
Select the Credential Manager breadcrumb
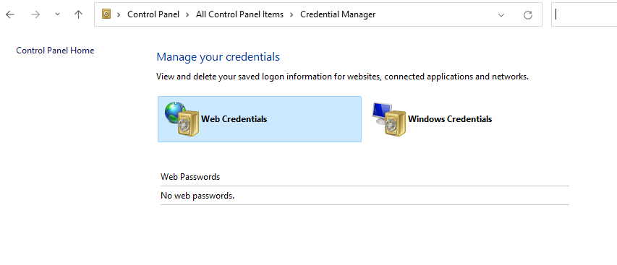click(338, 14)
